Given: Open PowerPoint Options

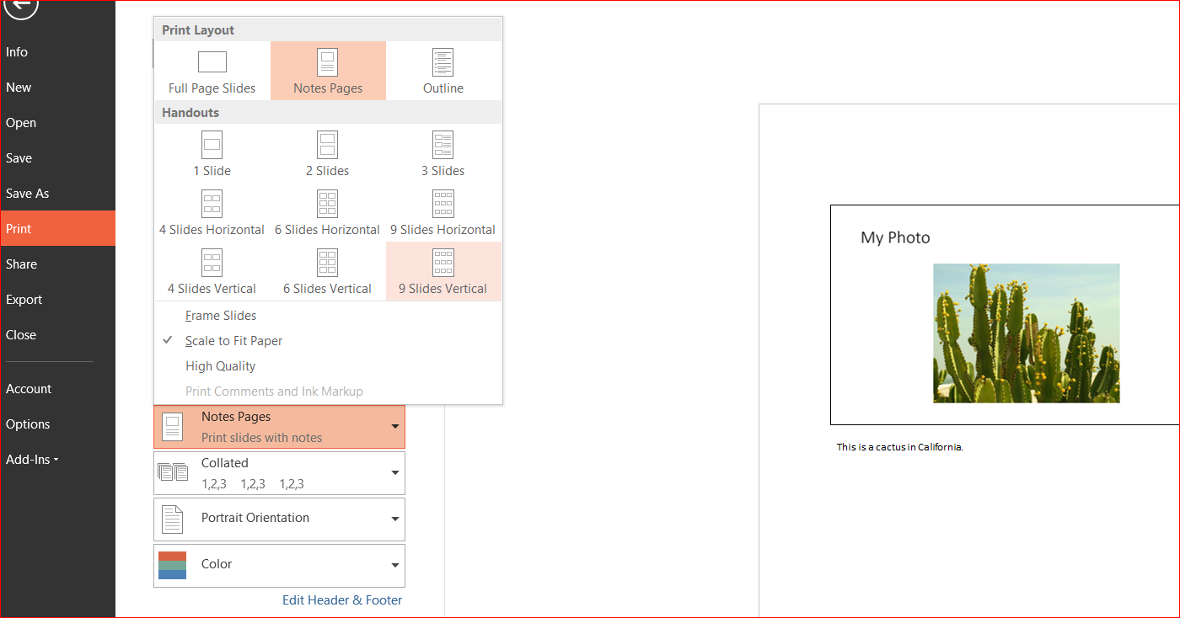Looking at the screenshot, I should (x=57, y=424).
